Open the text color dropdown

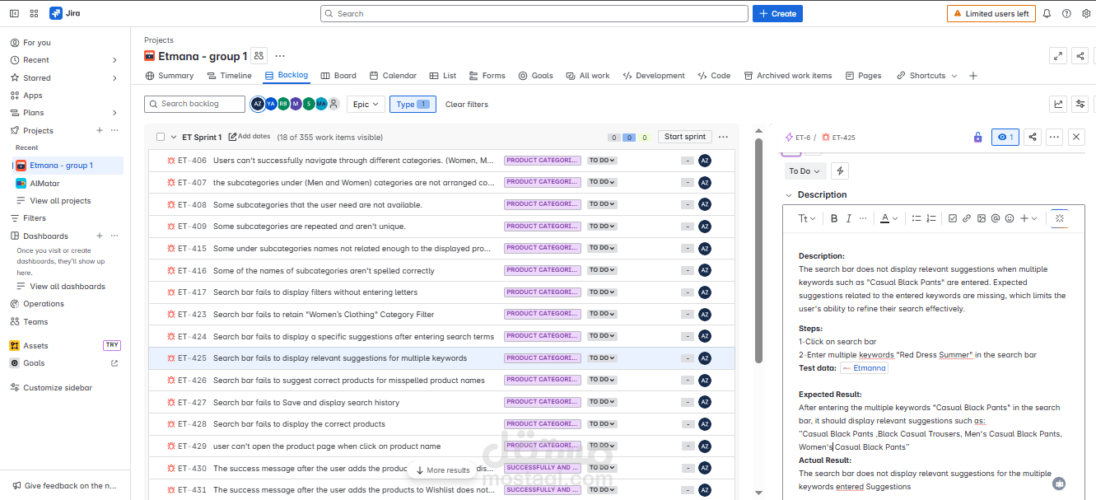click(888, 218)
